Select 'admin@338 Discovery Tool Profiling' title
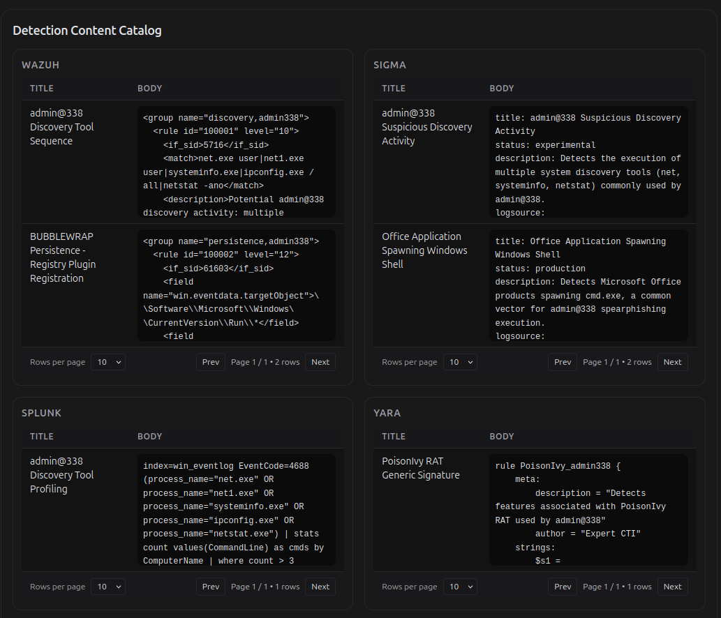This screenshot has width=721, height=618. pyautogui.click(x=61, y=475)
